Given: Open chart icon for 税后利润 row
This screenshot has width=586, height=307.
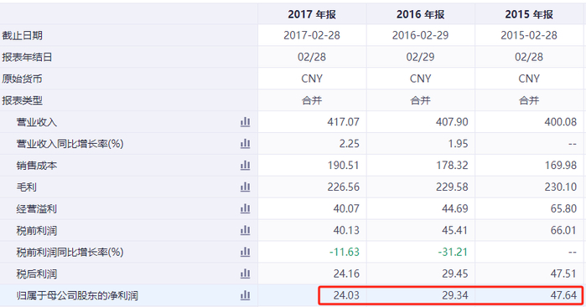Looking at the screenshot, I should (245, 274).
